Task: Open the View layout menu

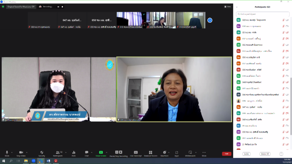Action: click(228, 7)
